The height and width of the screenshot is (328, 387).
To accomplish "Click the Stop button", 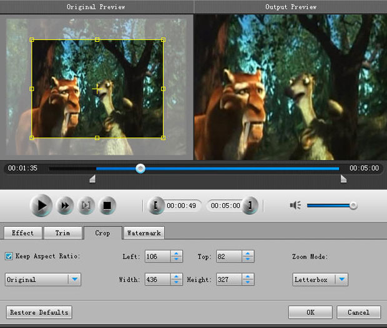I will click(107, 206).
